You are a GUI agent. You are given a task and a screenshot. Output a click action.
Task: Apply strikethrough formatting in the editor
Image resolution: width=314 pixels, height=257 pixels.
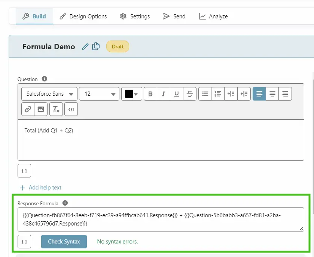pyautogui.click(x=190, y=94)
